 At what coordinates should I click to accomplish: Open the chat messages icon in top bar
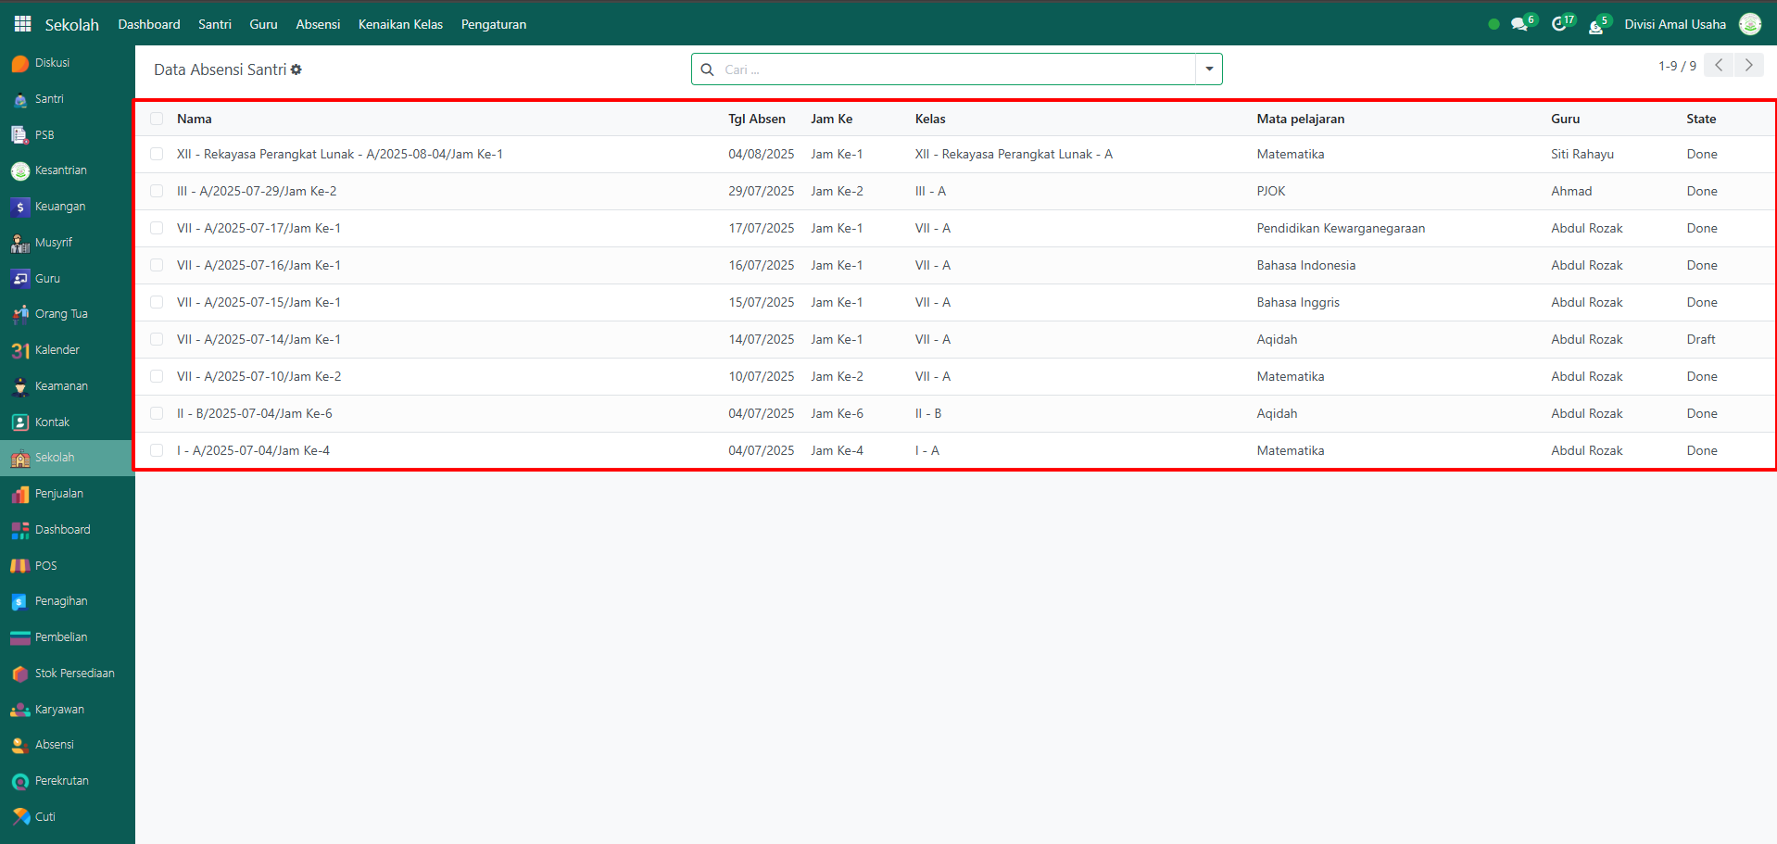click(1519, 25)
